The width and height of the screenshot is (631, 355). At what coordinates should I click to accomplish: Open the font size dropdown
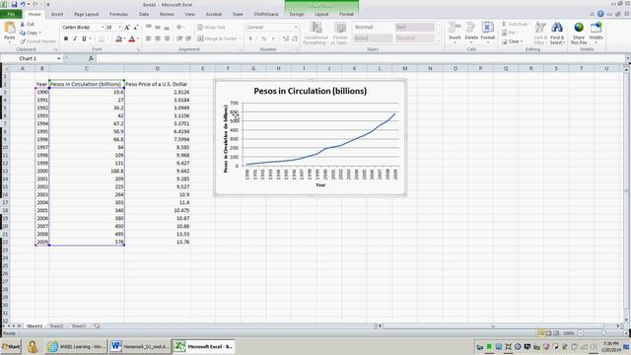[119, 27]
